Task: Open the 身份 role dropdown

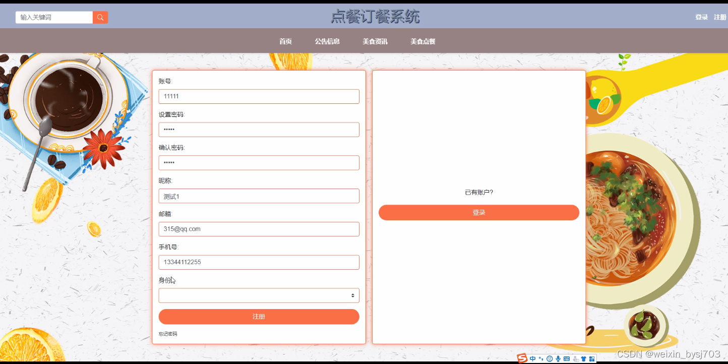Action: pos(259,295)
